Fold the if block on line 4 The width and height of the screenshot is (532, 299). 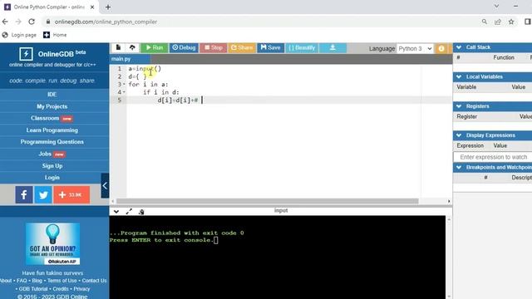point(124,92)
